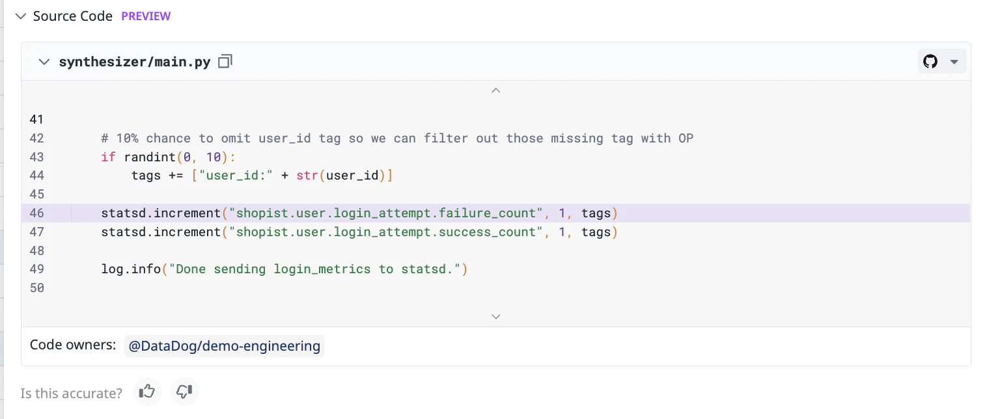Select highlighted line number 46

[x=37, y=213]
